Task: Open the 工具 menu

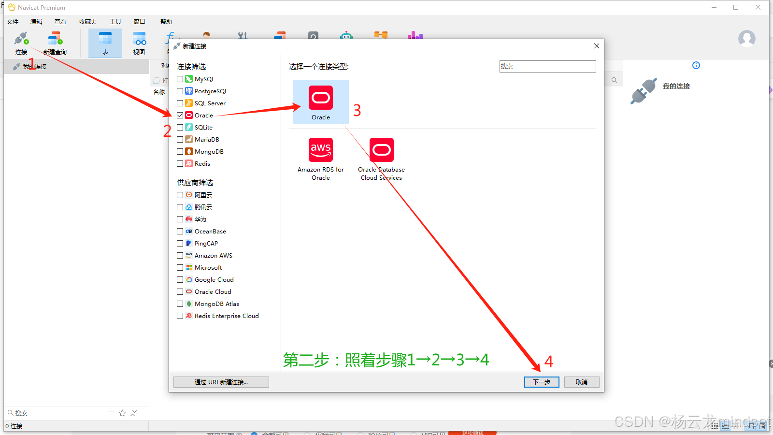Action: (x=115, y=21)
